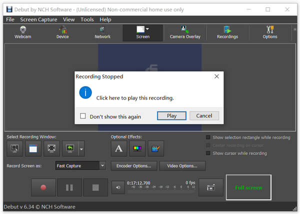The height and width of the screenshot is (214, 300).
Task: Select the Network capture source
Action: point(102,32)
